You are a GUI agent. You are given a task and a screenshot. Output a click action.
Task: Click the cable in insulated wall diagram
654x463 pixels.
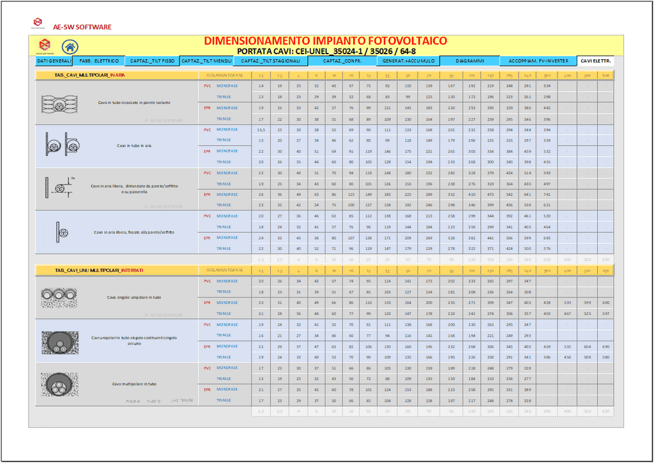59,102
